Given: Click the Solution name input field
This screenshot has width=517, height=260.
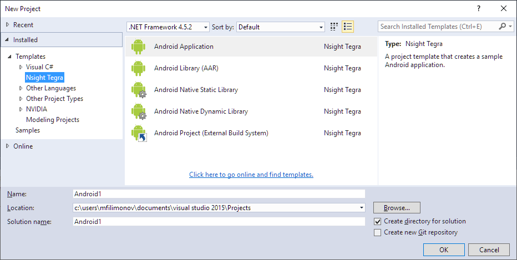Looking at the screenshot, I should 219,222.
